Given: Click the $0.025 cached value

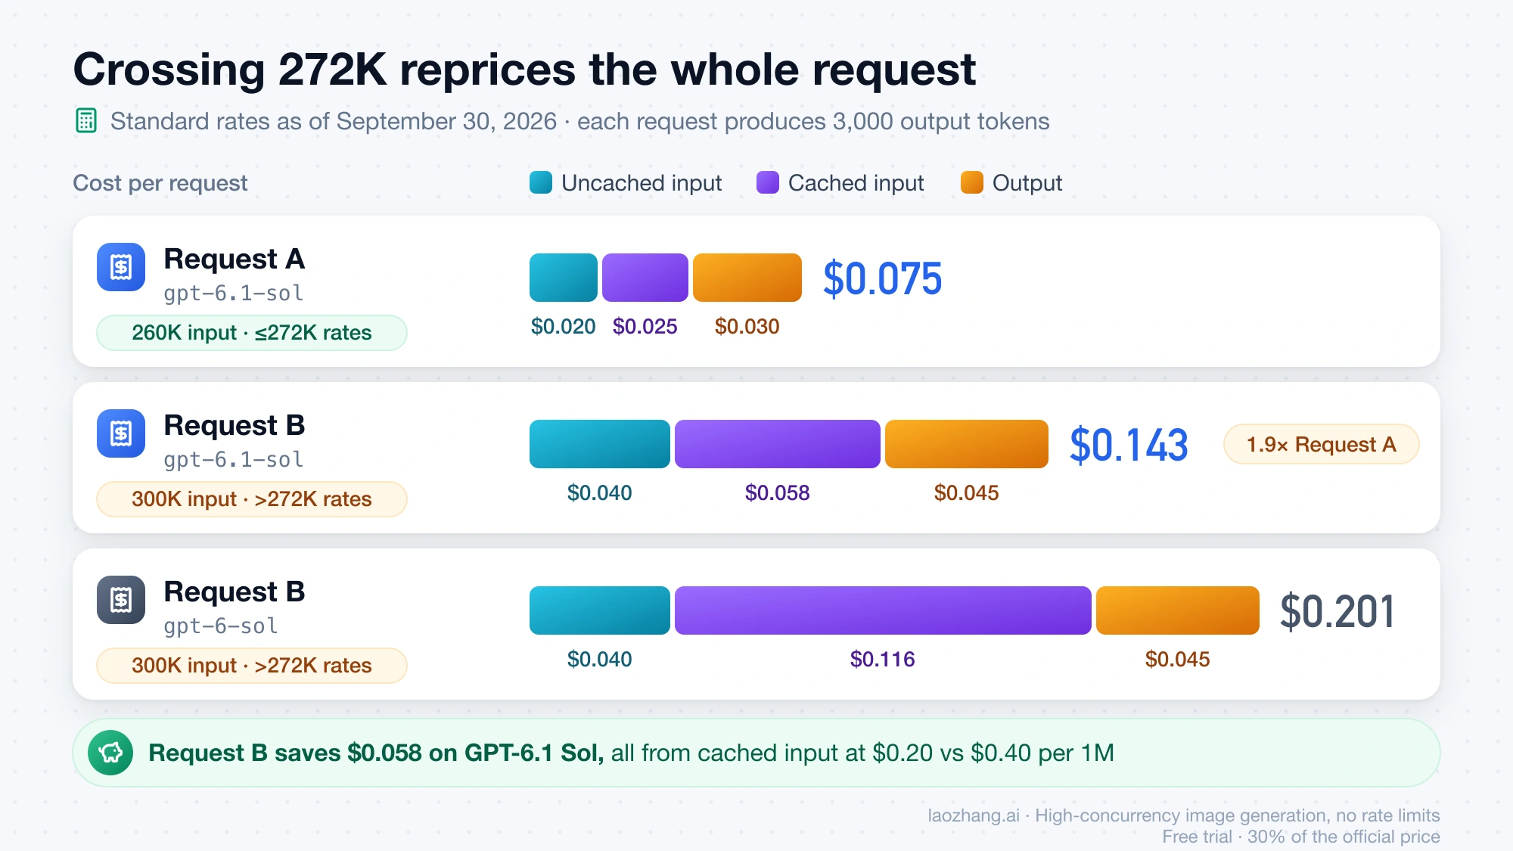Looking at the screenshot, I should [x=645, y=327].
